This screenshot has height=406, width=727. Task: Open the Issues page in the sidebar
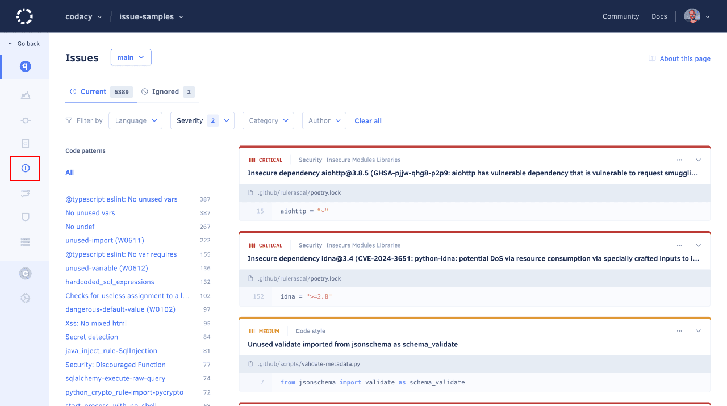click(25, 168)
